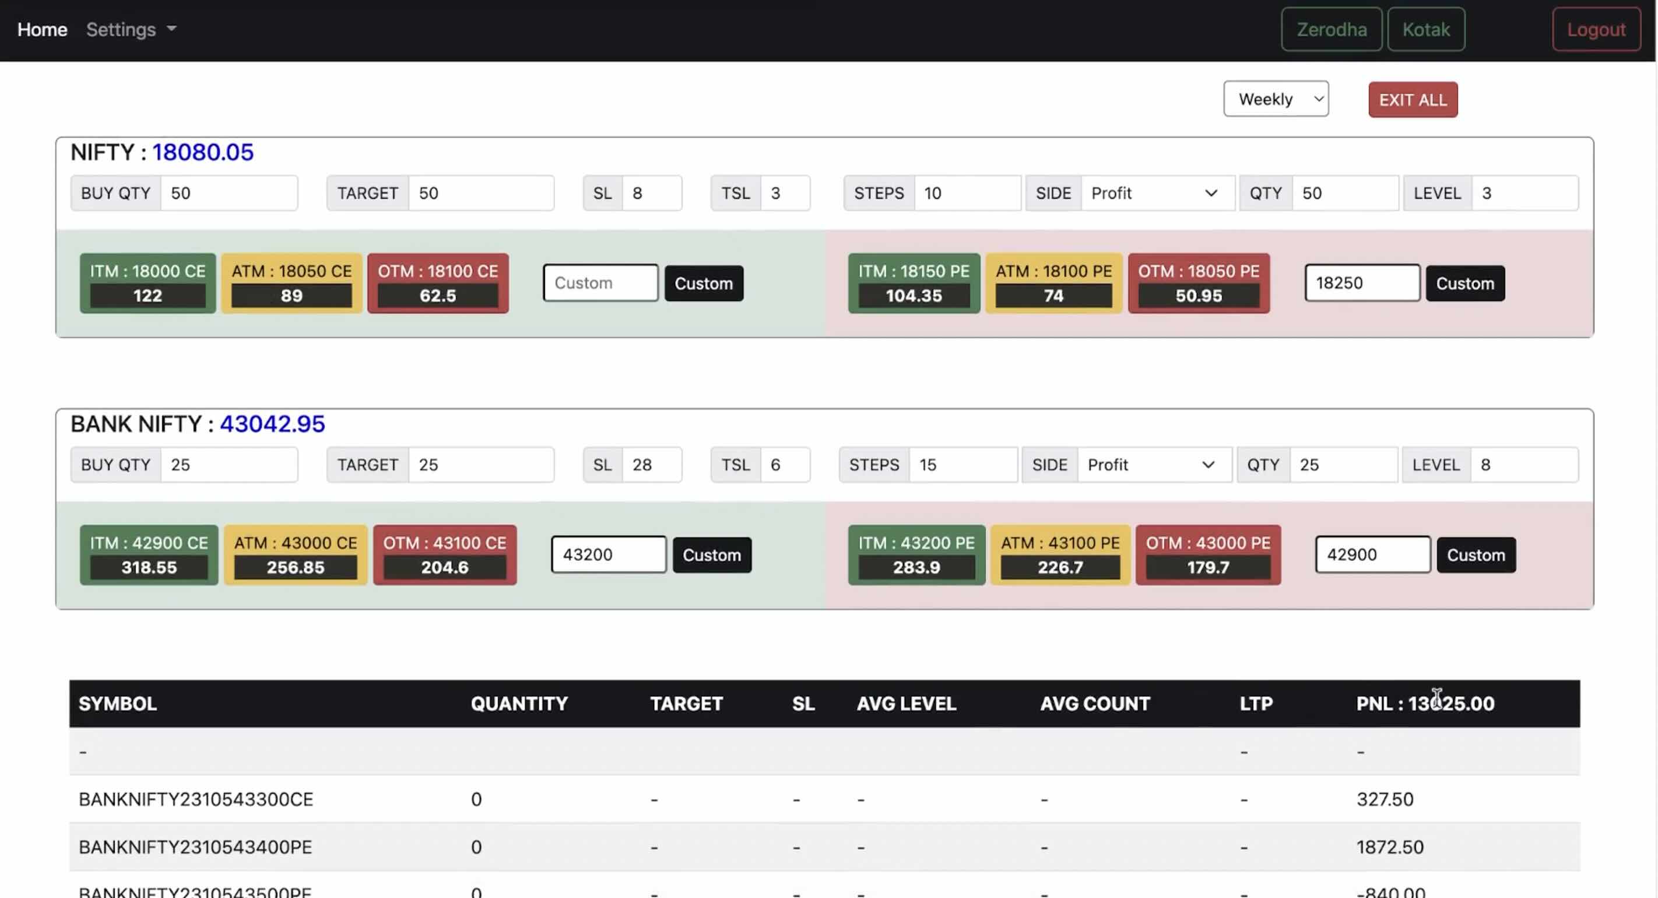Edit the BANK NIFTY LEVEL field 8
Image resolution: width=1658 pixels, height=898 pixels.
point(1523,465)
